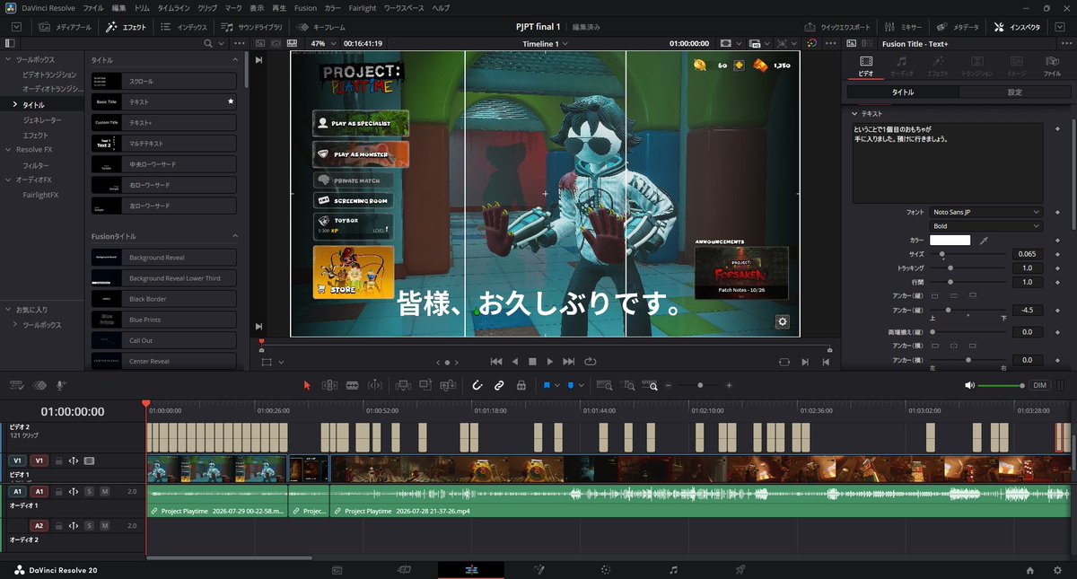1077x579 pixels.
Task: Play the timeline forward
Action: 550,362
